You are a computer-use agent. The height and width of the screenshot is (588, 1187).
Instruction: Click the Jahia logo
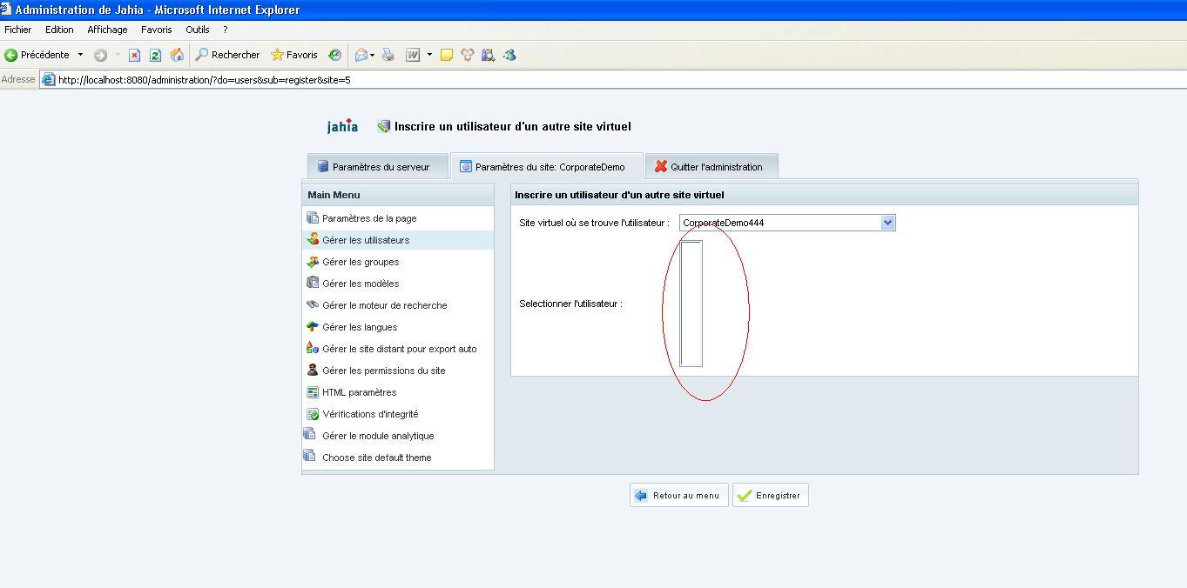[x=342, y=126]
